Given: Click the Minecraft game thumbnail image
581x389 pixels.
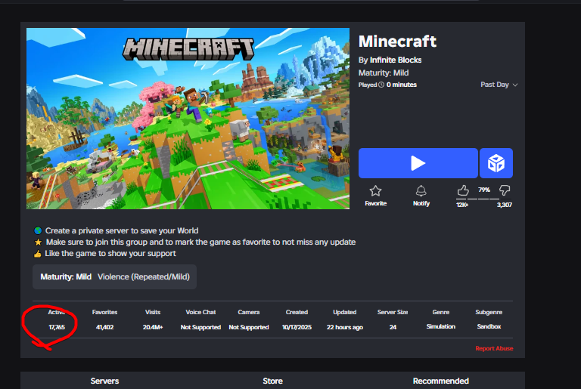Looking at the screenshot, I should 188,119.
